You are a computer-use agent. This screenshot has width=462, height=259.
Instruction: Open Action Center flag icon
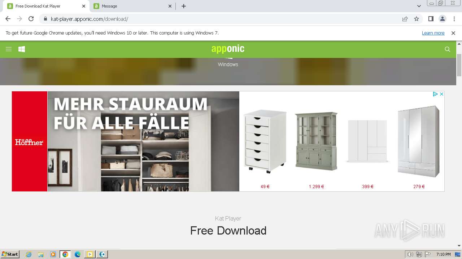[x=428, y=254]
